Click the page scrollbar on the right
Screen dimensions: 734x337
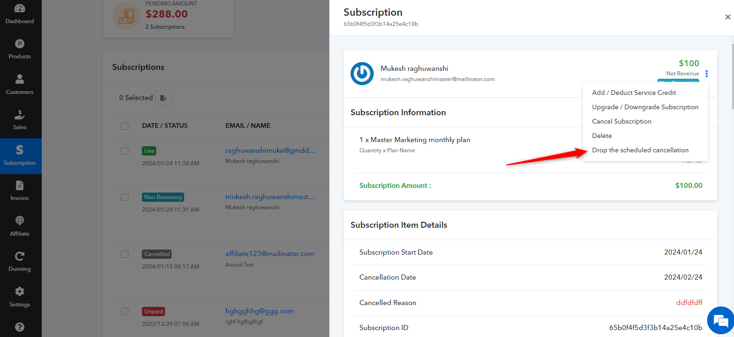click(733, 76)
